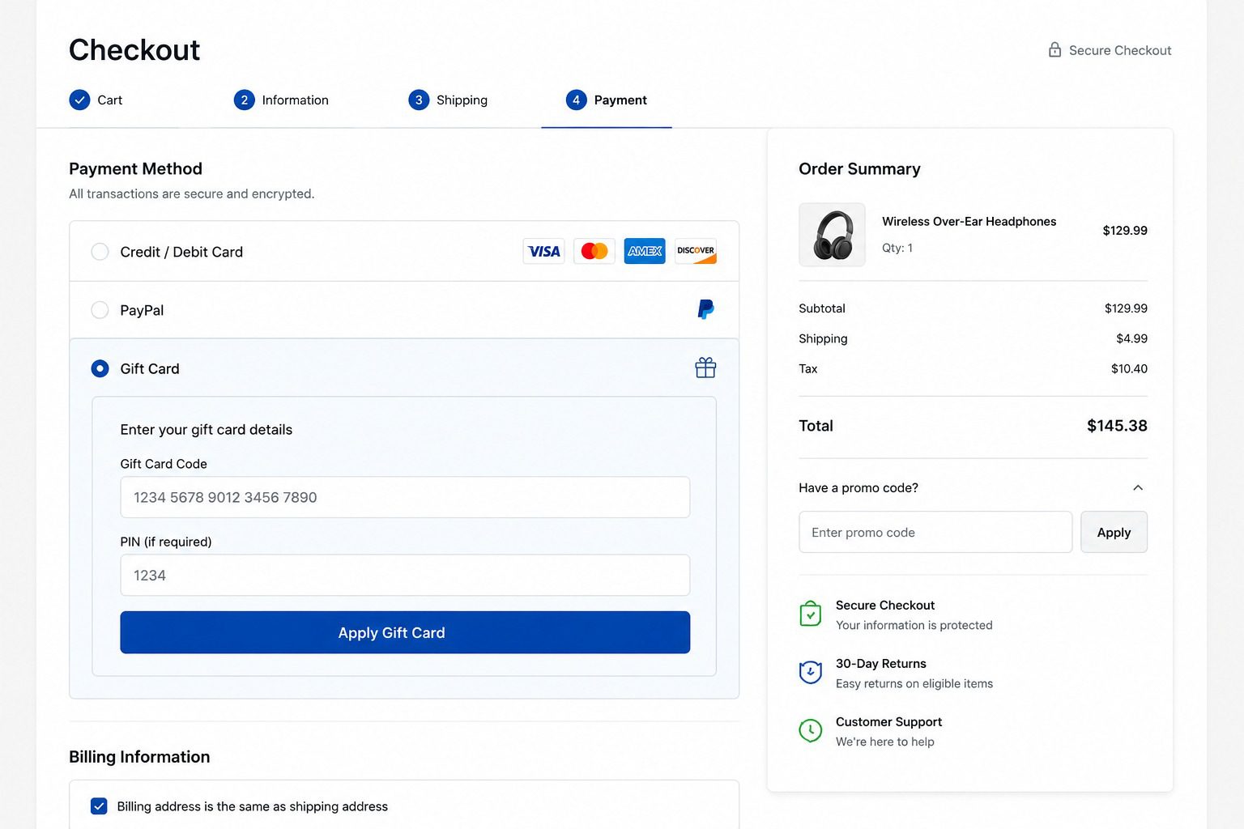Screen dimensions: 1244x829
Task: Click the PayPal logo icon
Action: 705,309
